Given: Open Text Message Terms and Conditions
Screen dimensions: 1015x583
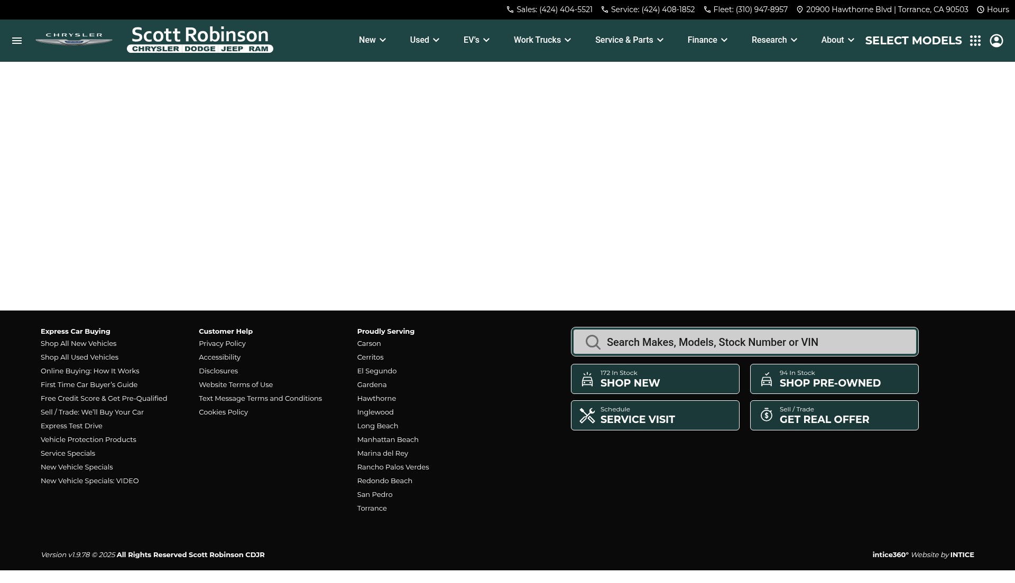Looking at the screenshot, I should [x=260, y=399].
